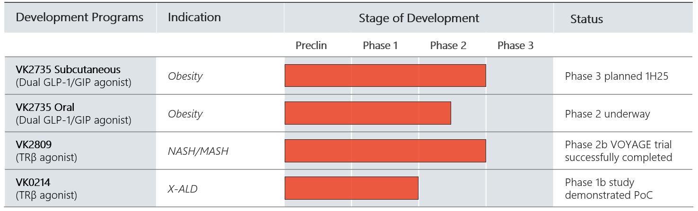Select the Phase 1 stage label

(380, 46)
